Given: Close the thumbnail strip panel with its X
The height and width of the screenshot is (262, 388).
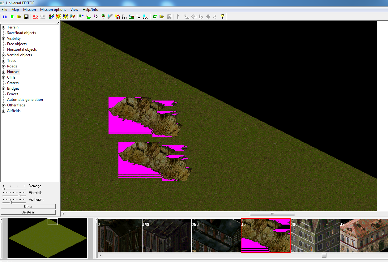Looking at the screenshot, I should click(x=96, y=219).
